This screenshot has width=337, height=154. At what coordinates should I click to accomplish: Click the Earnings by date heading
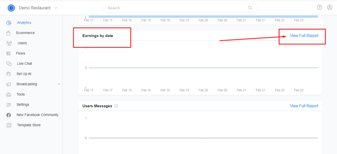click(97, 36)
